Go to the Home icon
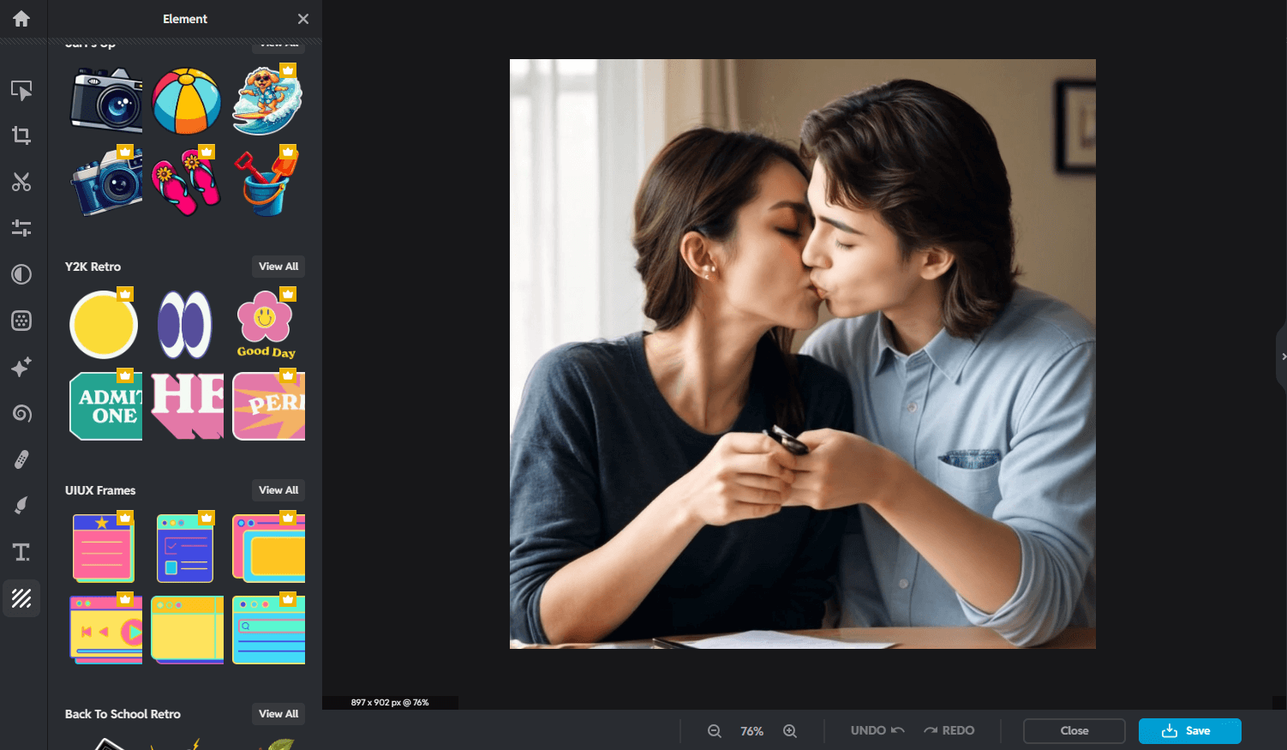1287x750 pixels. click(21, 19)
